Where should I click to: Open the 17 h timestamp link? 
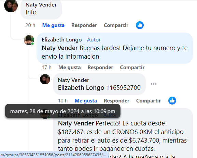coord(47,68)
